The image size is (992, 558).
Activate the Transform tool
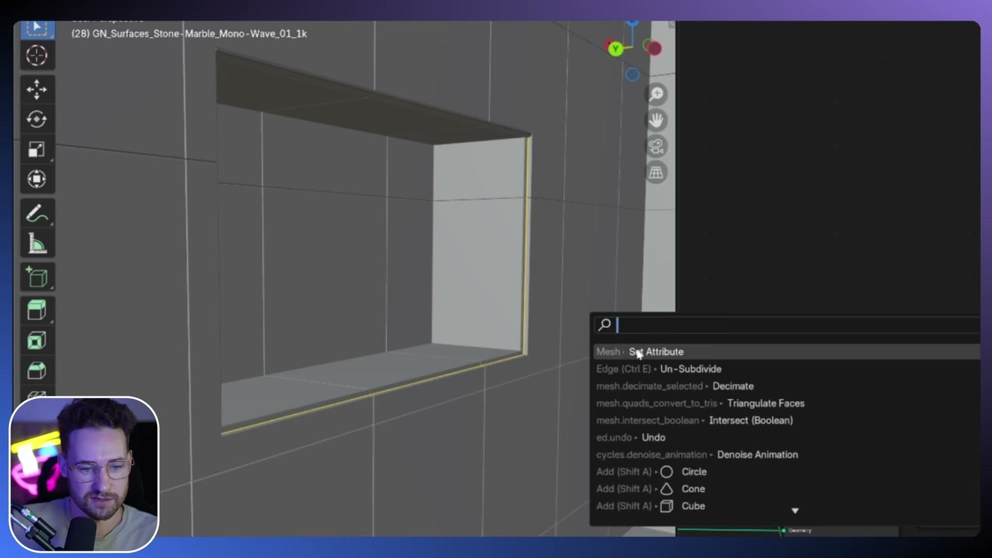(37, 179)
